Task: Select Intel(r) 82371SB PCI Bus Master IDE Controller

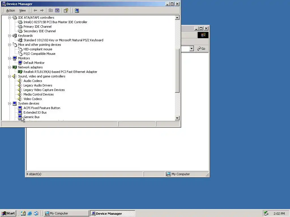Action: [55, 22]
